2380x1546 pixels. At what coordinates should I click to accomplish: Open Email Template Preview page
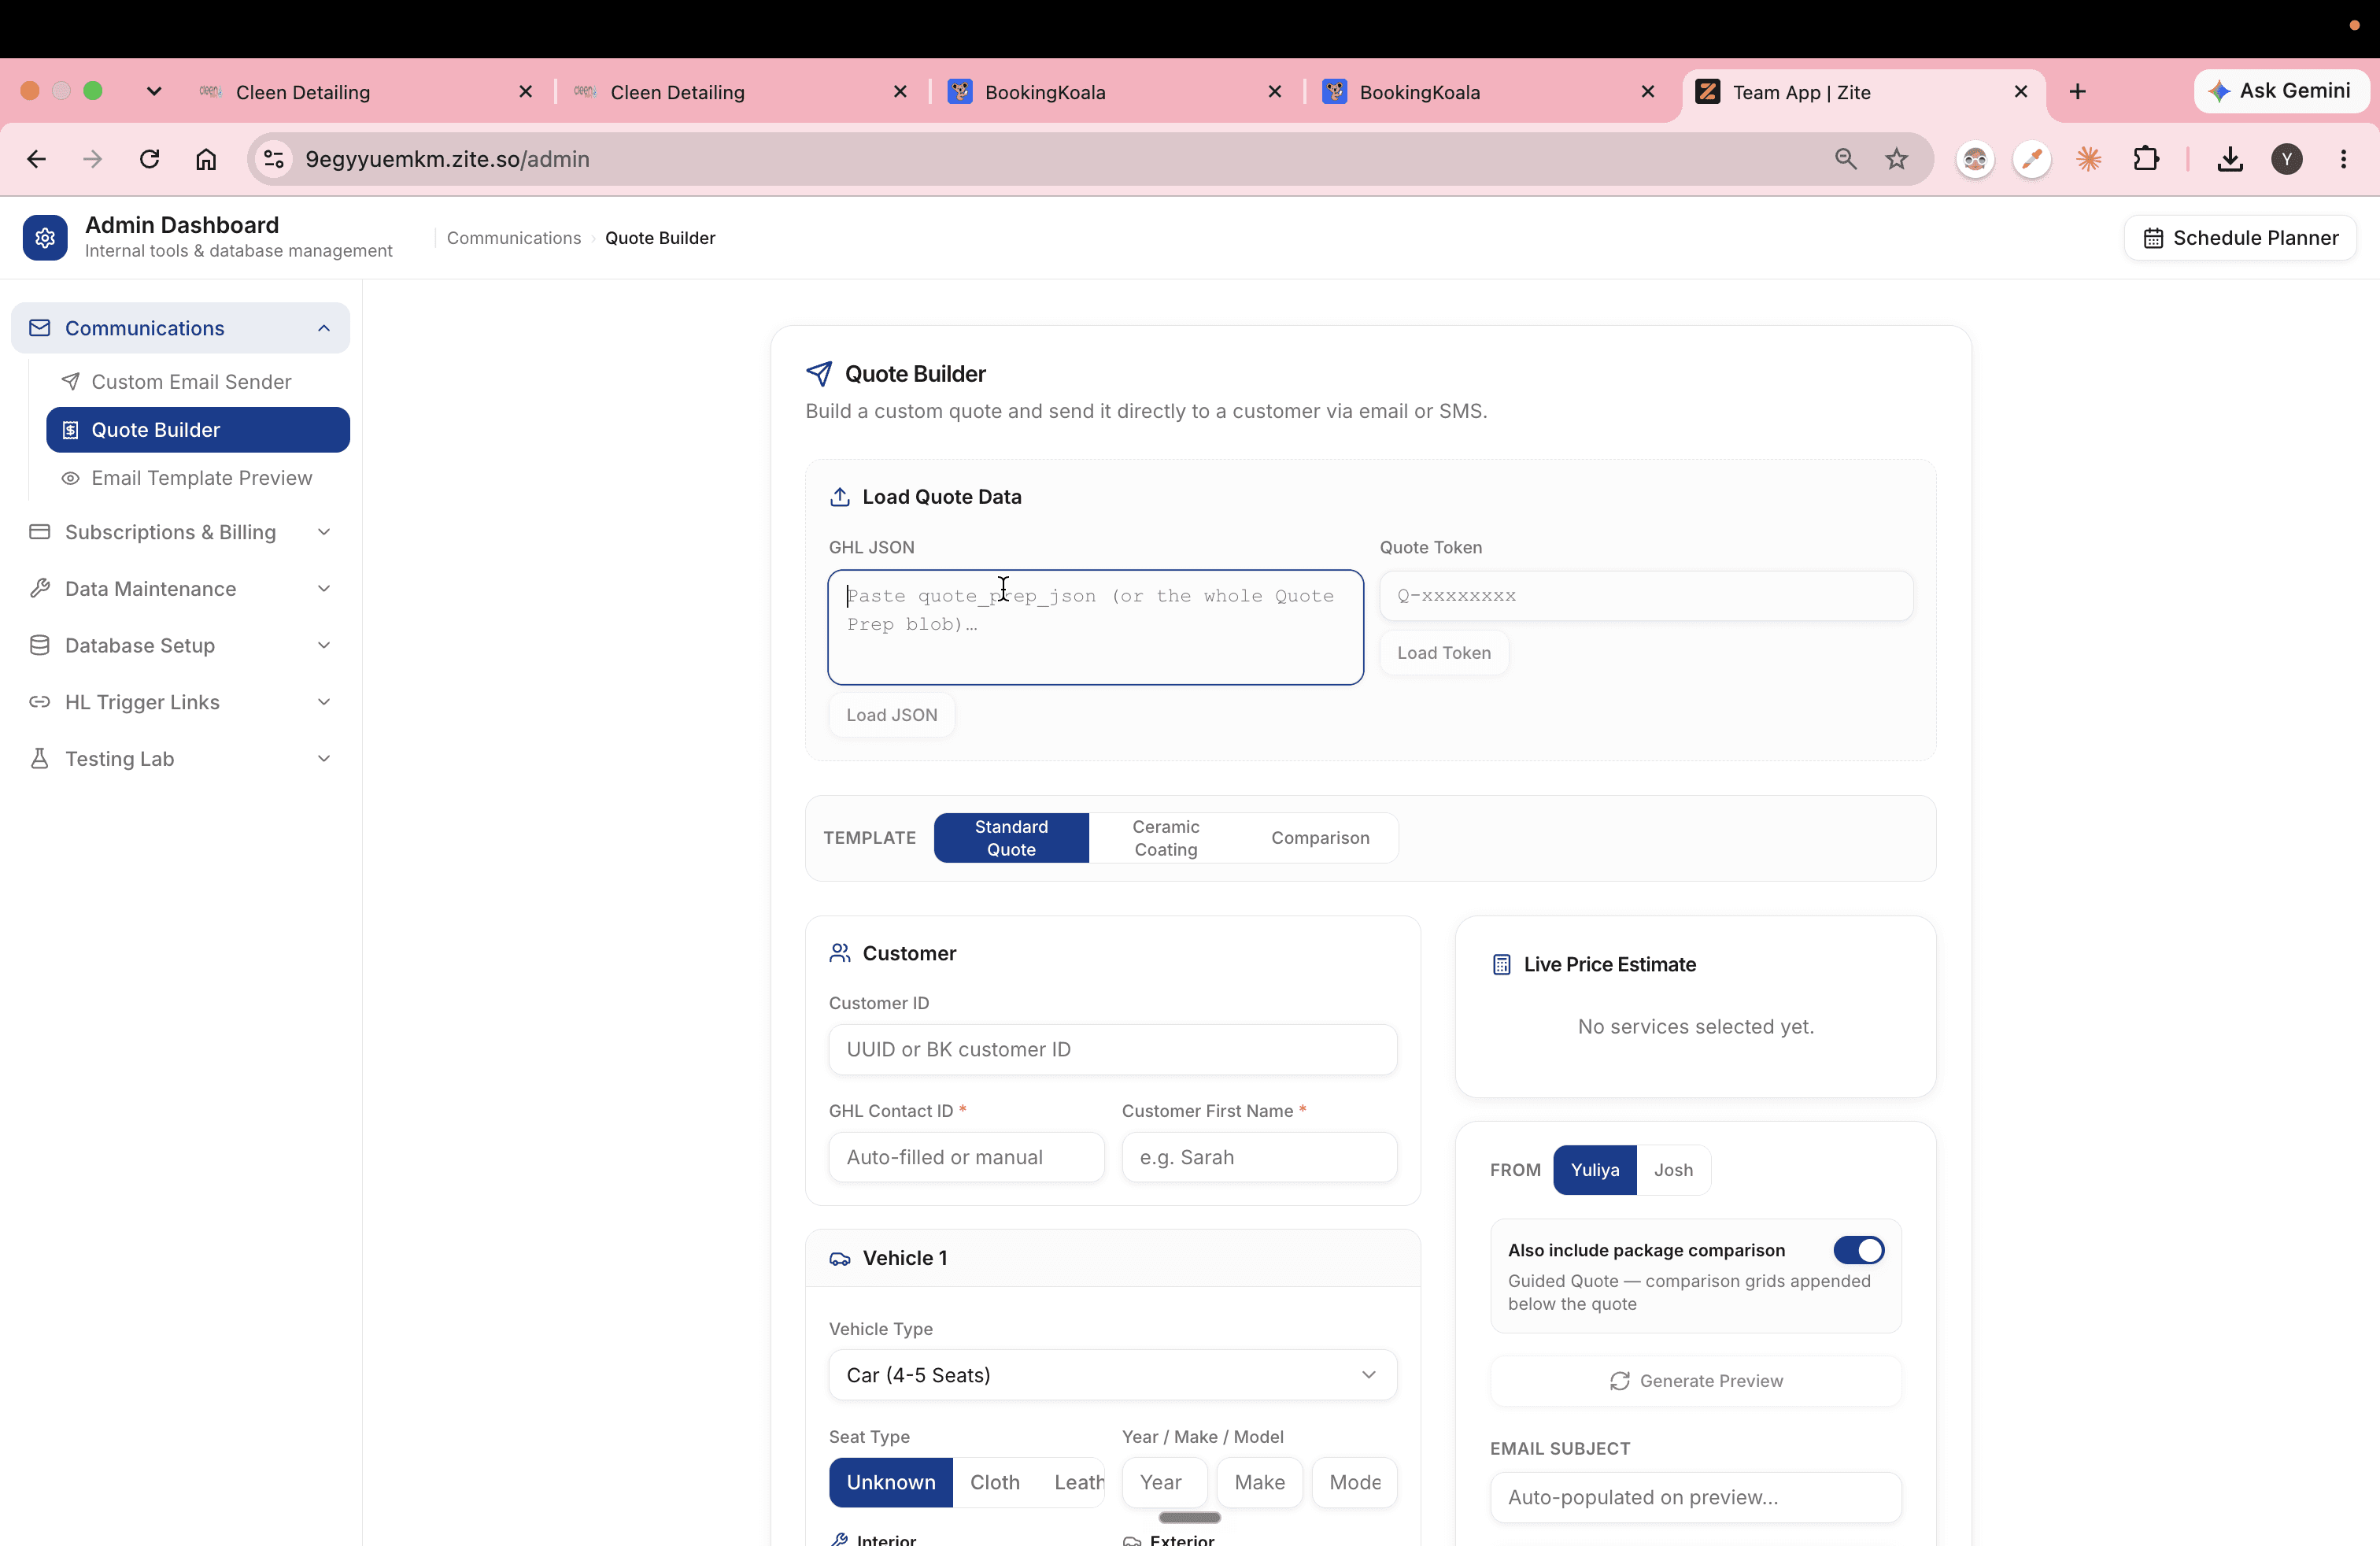point(198,478)
